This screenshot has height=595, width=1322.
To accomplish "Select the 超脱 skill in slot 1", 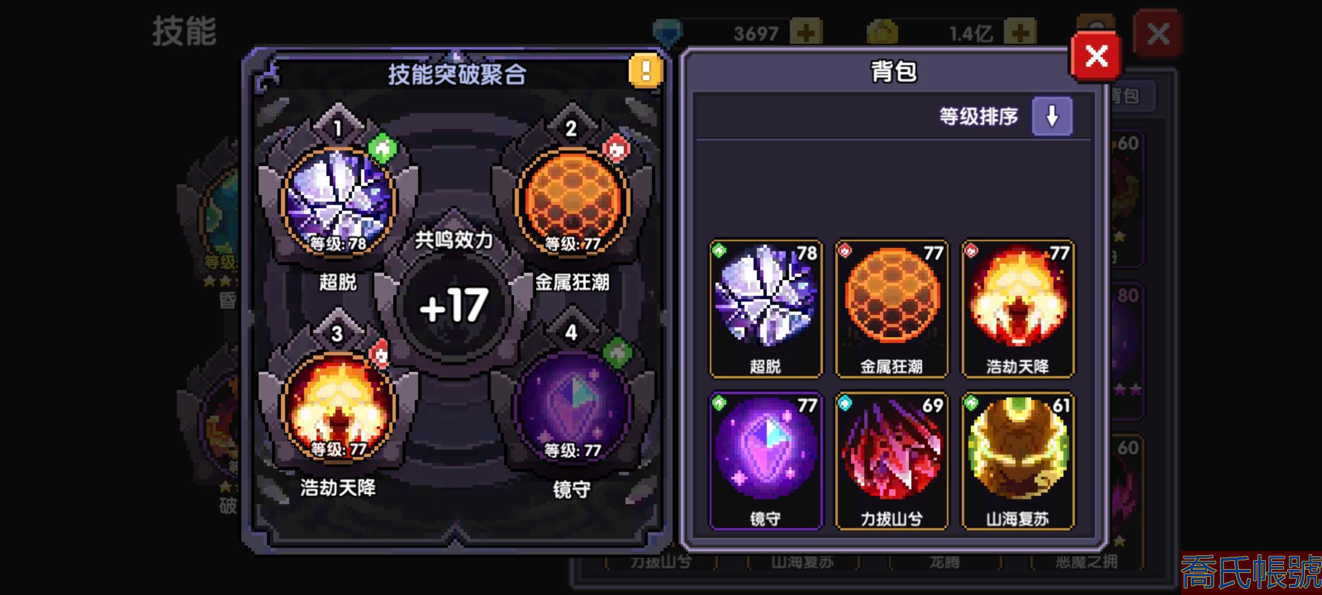I will coord(338,201).
